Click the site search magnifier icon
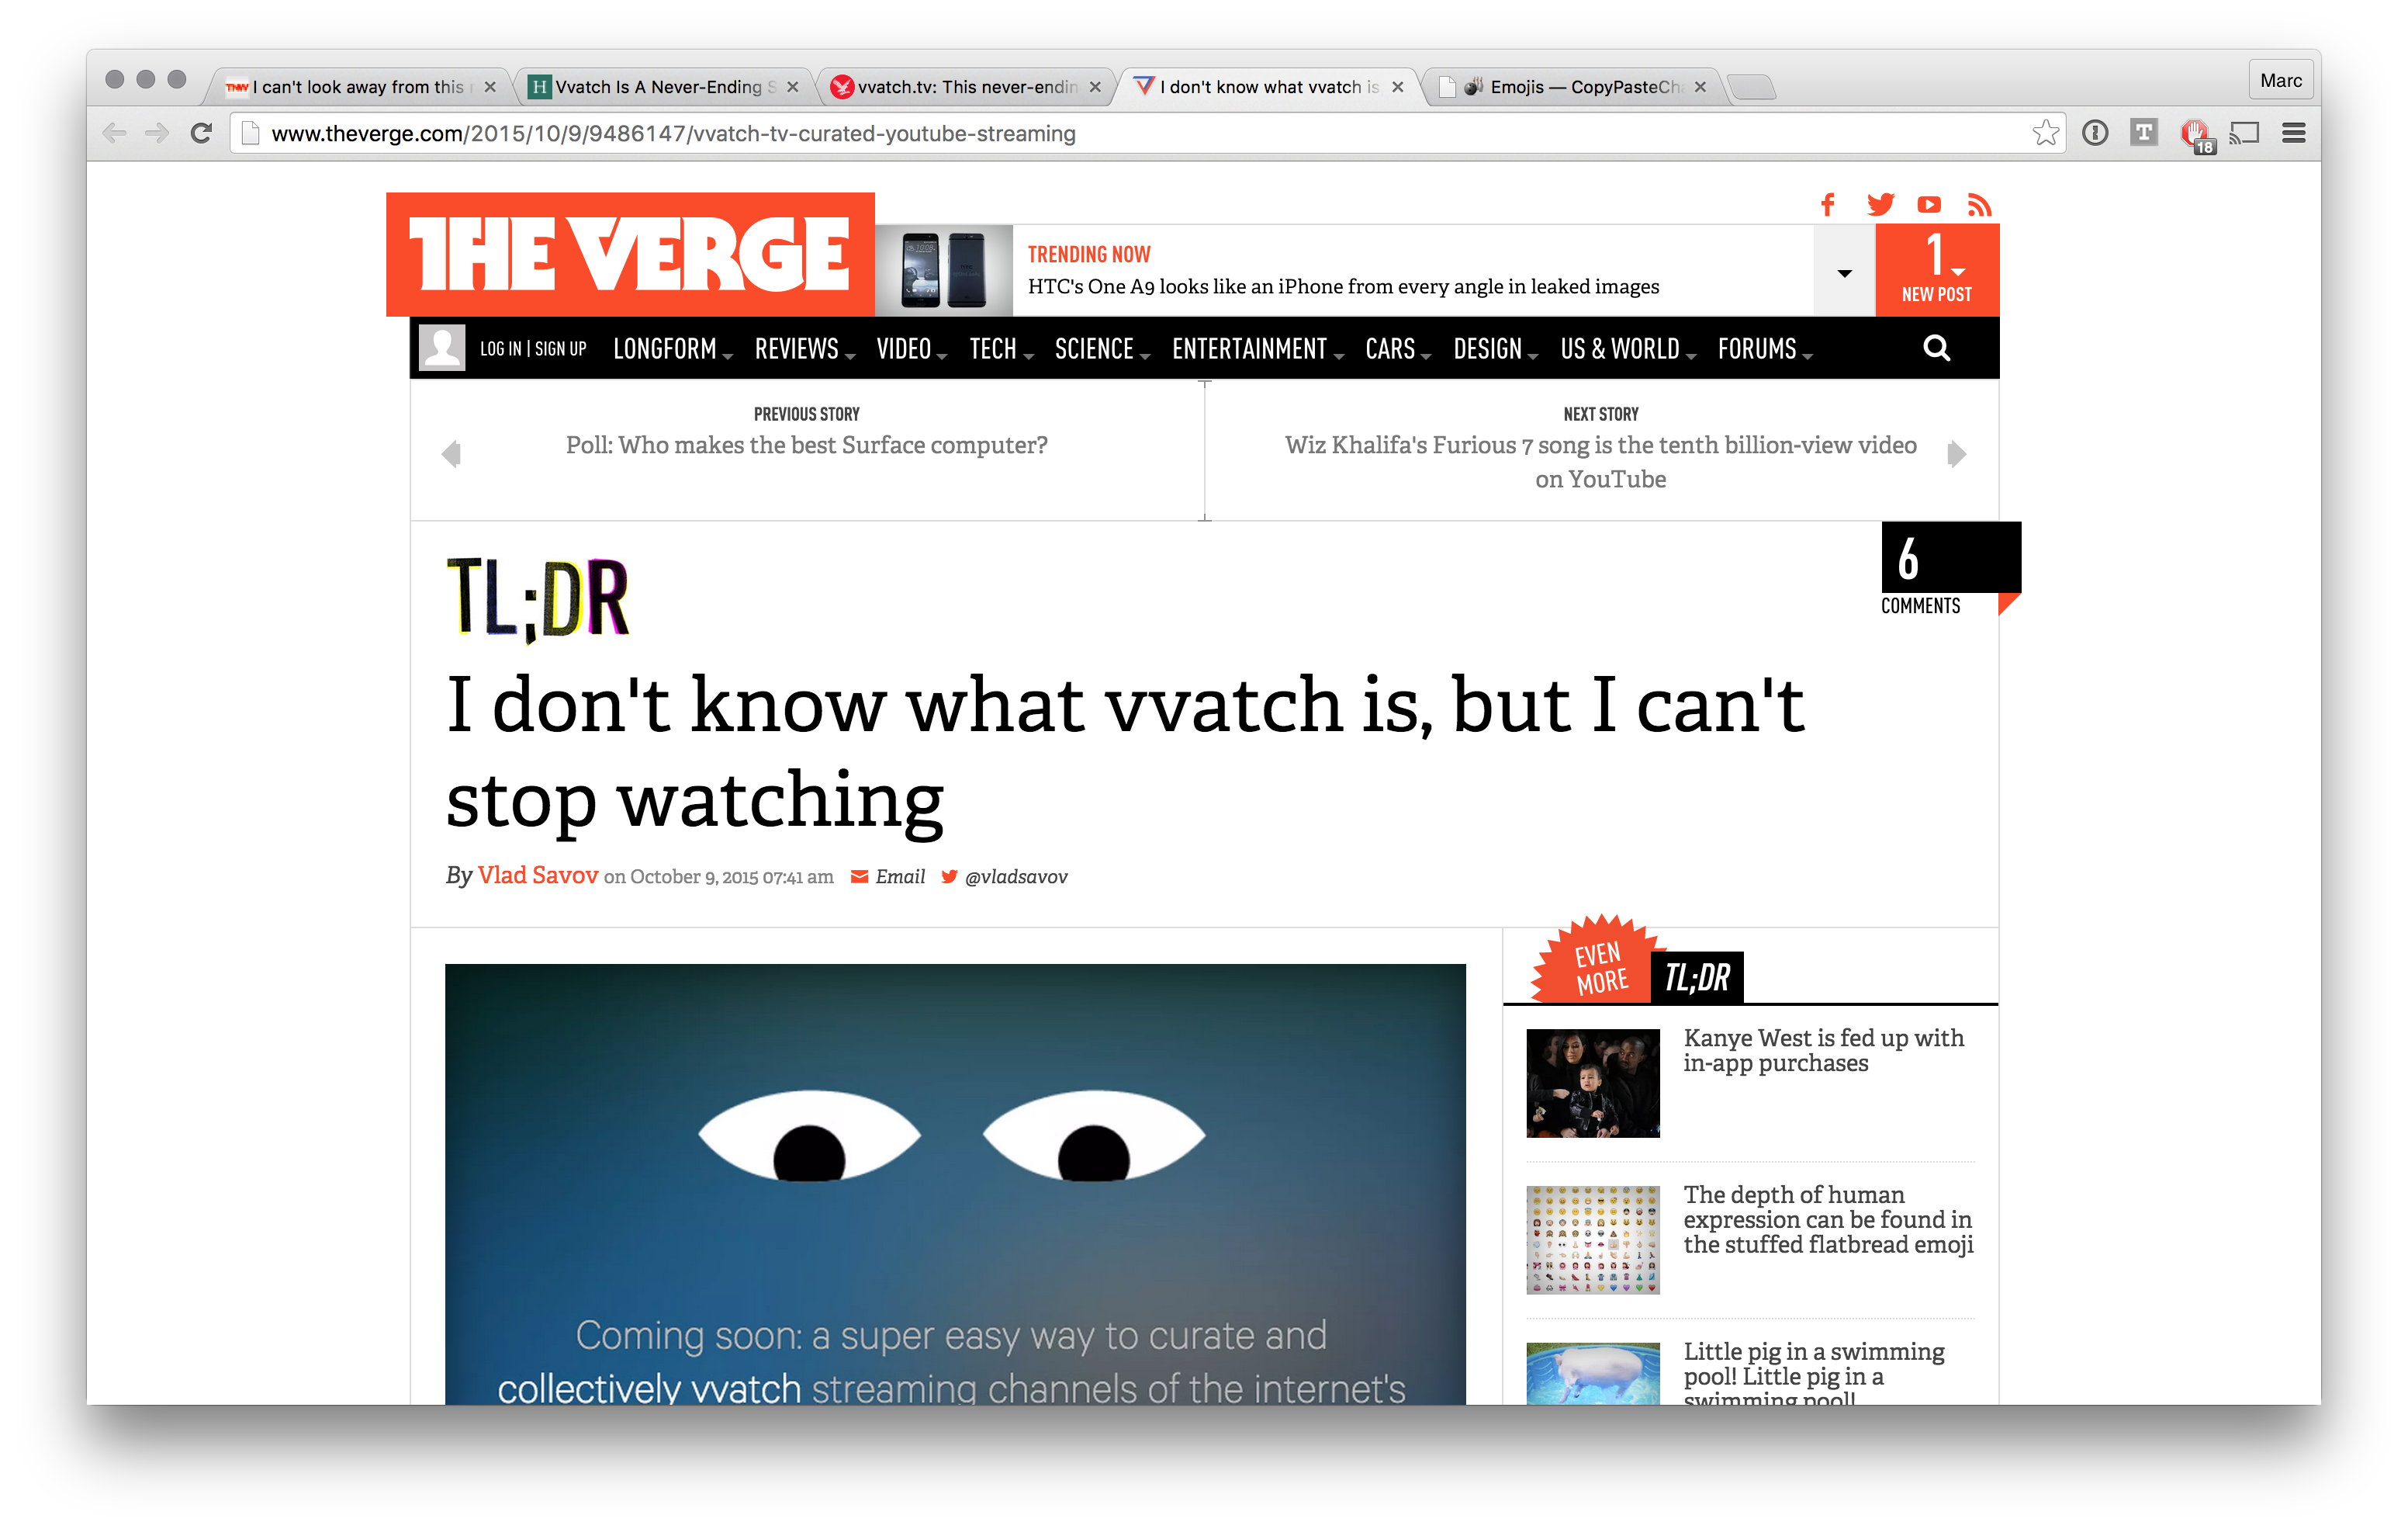 [x=1936, y=348]
